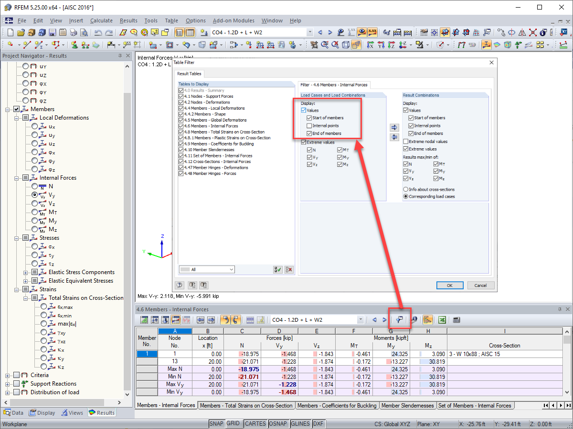Disable the Mz checkbox under Extreme values

click(339, 164)
